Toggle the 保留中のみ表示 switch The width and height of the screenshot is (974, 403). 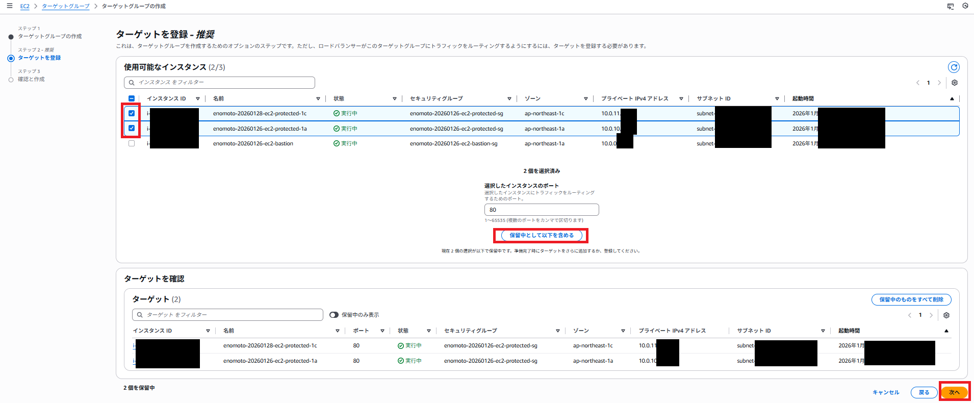(x=334, y=315)
